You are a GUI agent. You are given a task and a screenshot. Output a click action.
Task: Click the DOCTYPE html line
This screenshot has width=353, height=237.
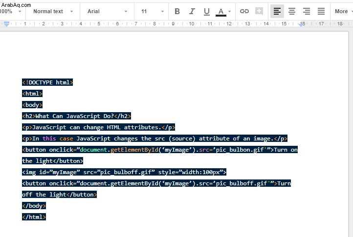(x=47, y=82)
